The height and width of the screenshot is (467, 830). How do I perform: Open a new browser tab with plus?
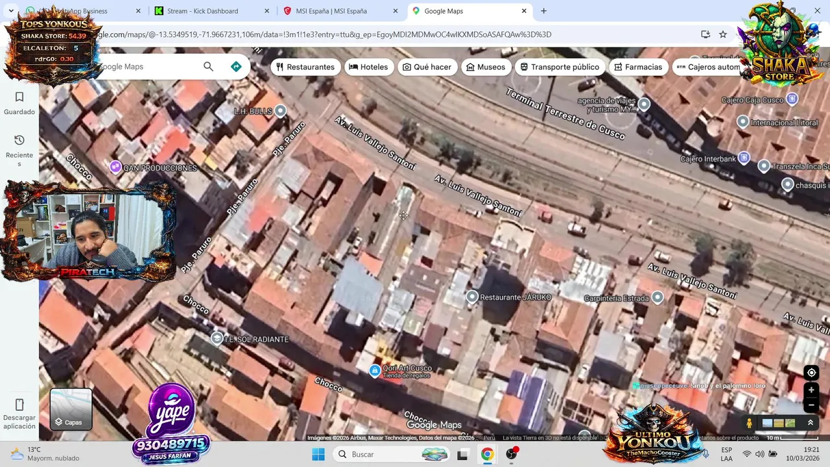(543, 11)
